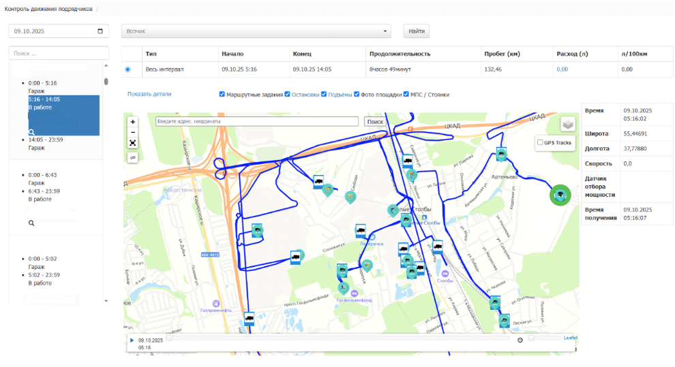Click the speed clock icon on timeline

(x=520, y=340)
